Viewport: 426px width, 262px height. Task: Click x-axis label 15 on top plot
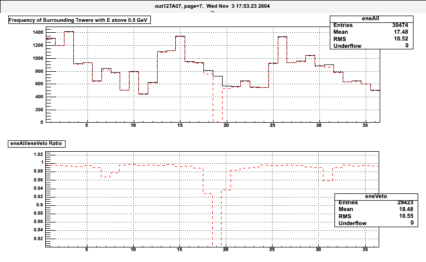point(180,125)
